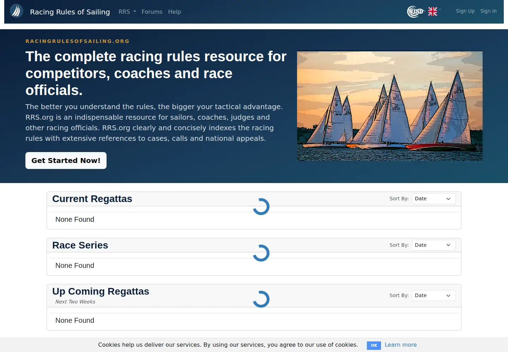The width and height of the screenshot is (508, 352).
Task: Click the Up Coming Regattas heading
Action: [101, 291]
